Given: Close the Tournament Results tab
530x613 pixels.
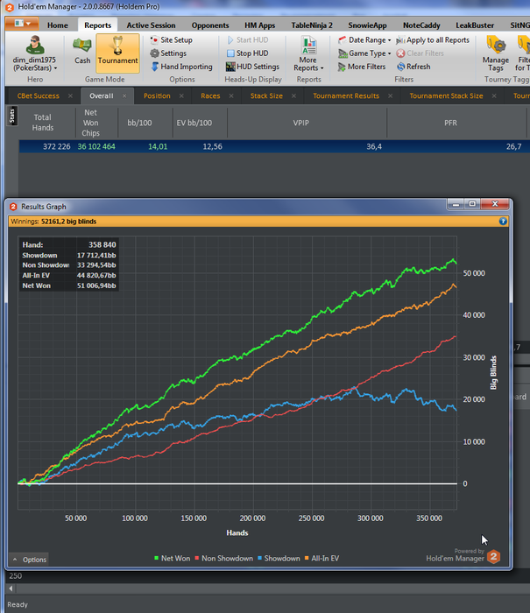Looking at the screenshot, I should pos(390,95).
